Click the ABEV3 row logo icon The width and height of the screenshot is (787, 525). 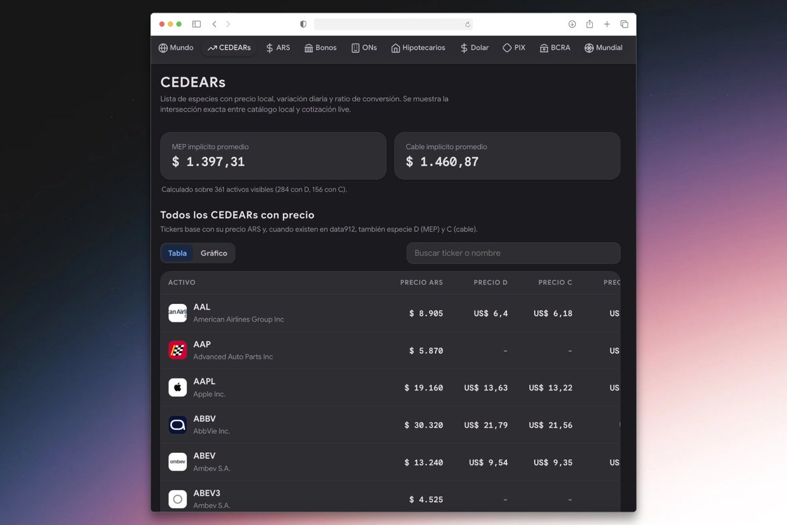point(178,499)
